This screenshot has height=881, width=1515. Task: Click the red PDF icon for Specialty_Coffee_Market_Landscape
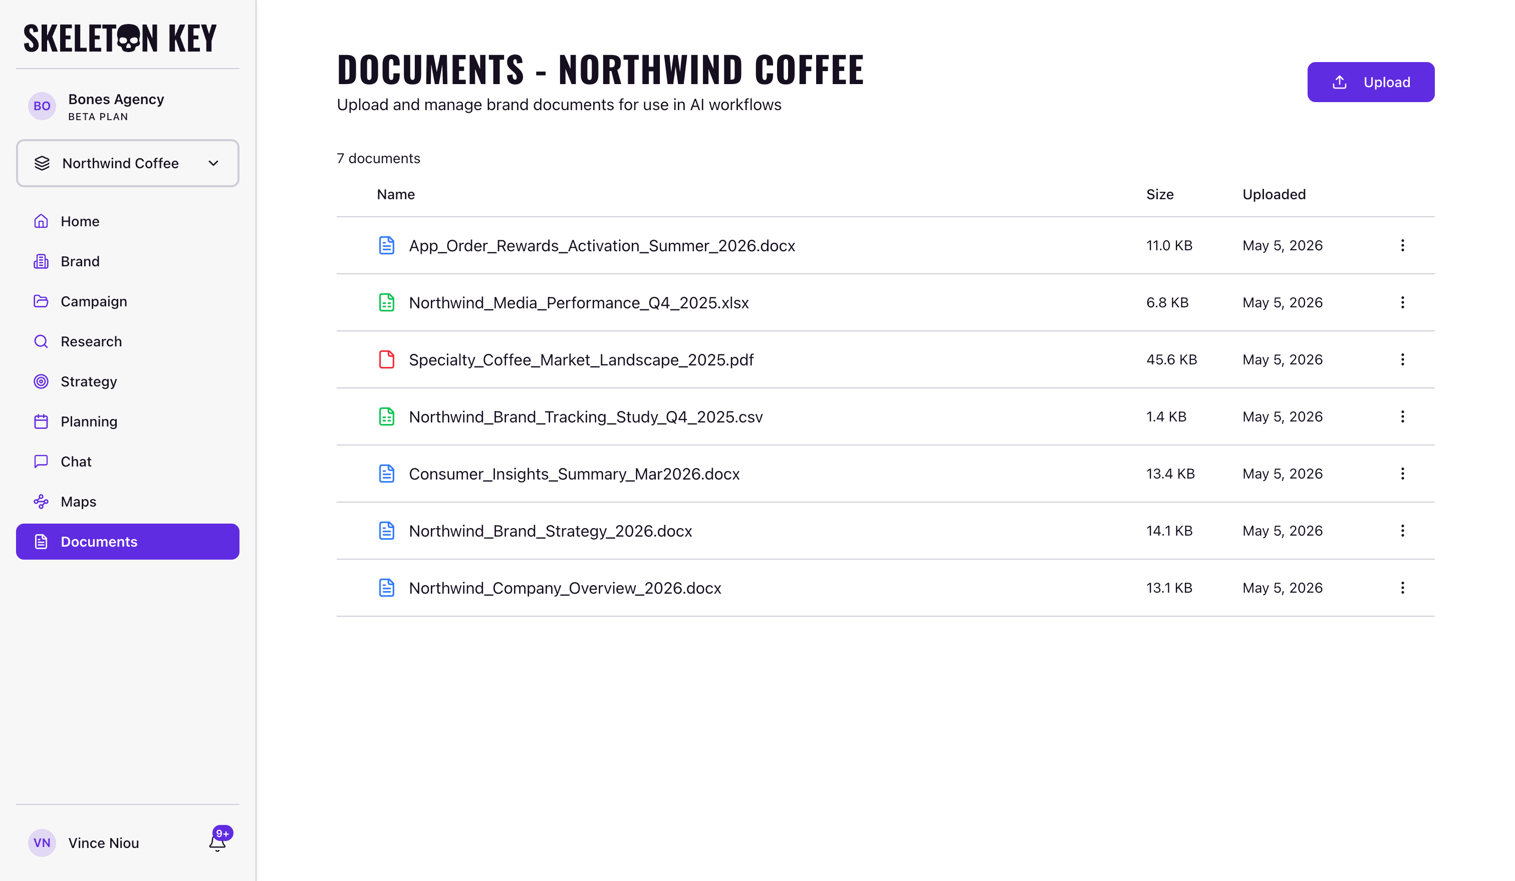[x=387, y=360]
